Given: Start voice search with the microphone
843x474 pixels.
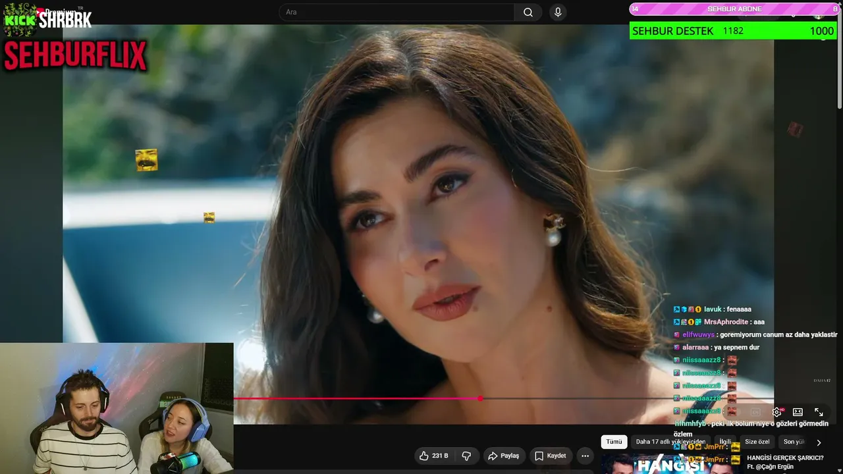Looking at the screenshot, I should tap(558, 13).
